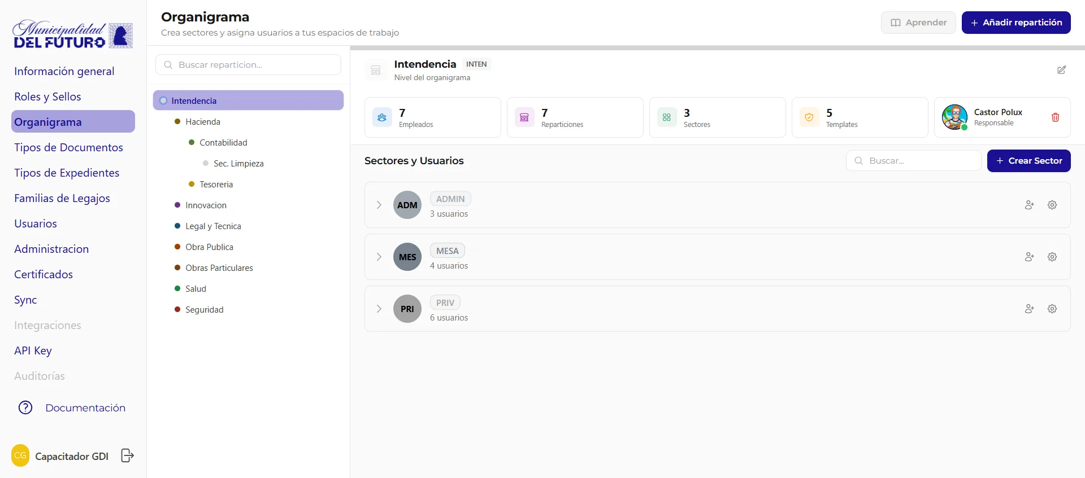This screenshot has width=1085, height=478.
Task: Click the Crear Sector button
Action: 1028,161
